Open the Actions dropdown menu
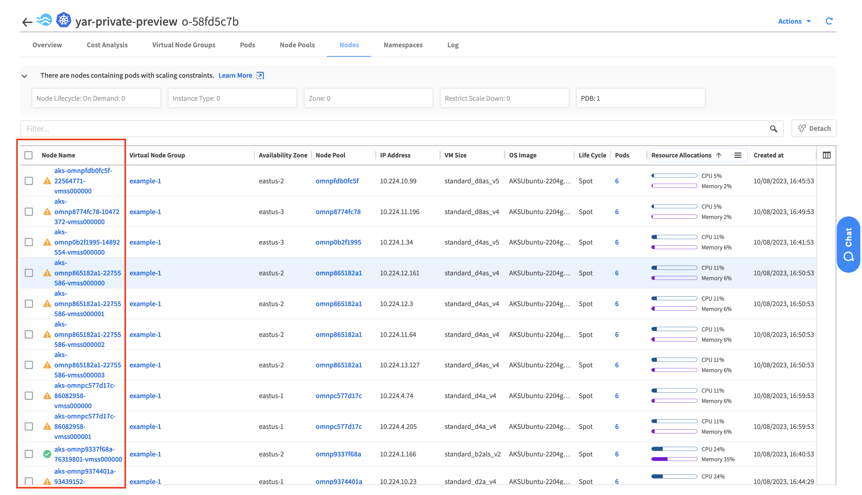This screenshot has height=495, width=862. point(795,21)
